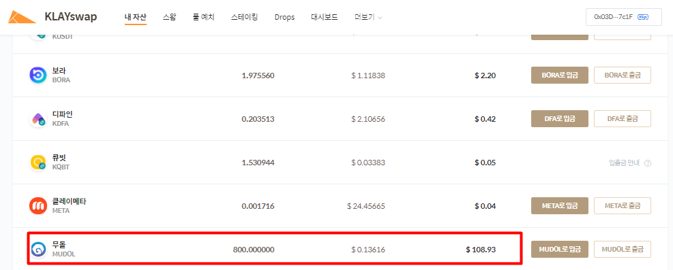
Task: Click the balance 1.975560 for BORA
Action: (x=258, y=75)
